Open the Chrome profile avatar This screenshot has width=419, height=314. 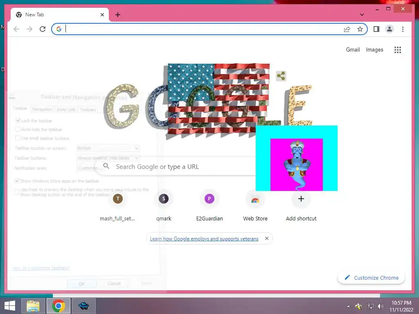tap(390, 29)
